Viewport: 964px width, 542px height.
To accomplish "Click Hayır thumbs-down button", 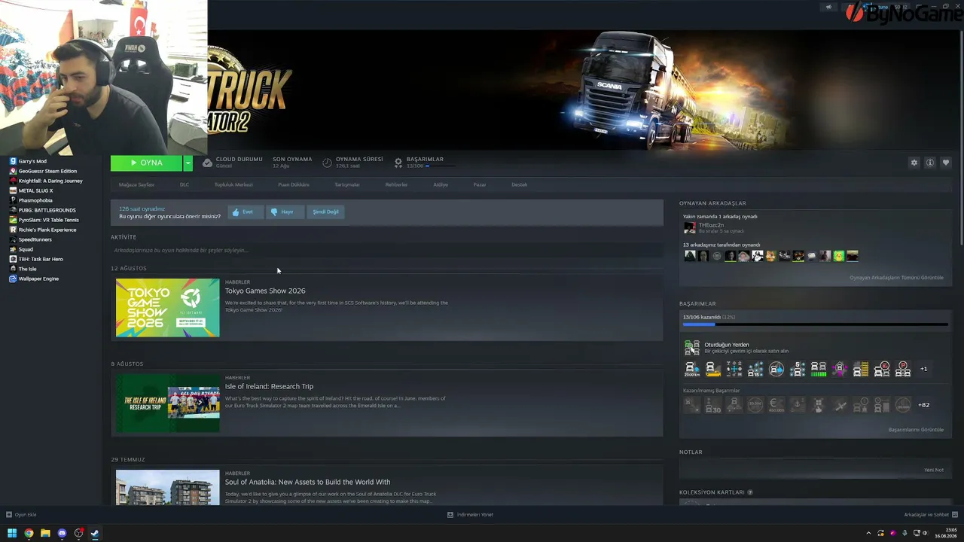I will 284,212.
